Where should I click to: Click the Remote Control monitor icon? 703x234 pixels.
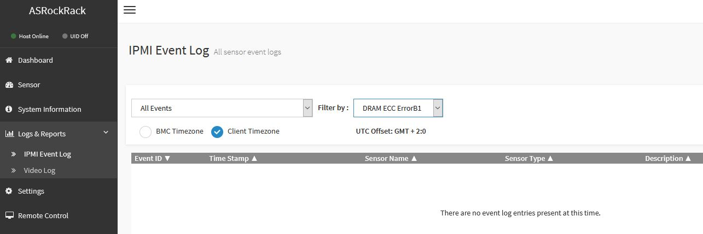point(9,216)
